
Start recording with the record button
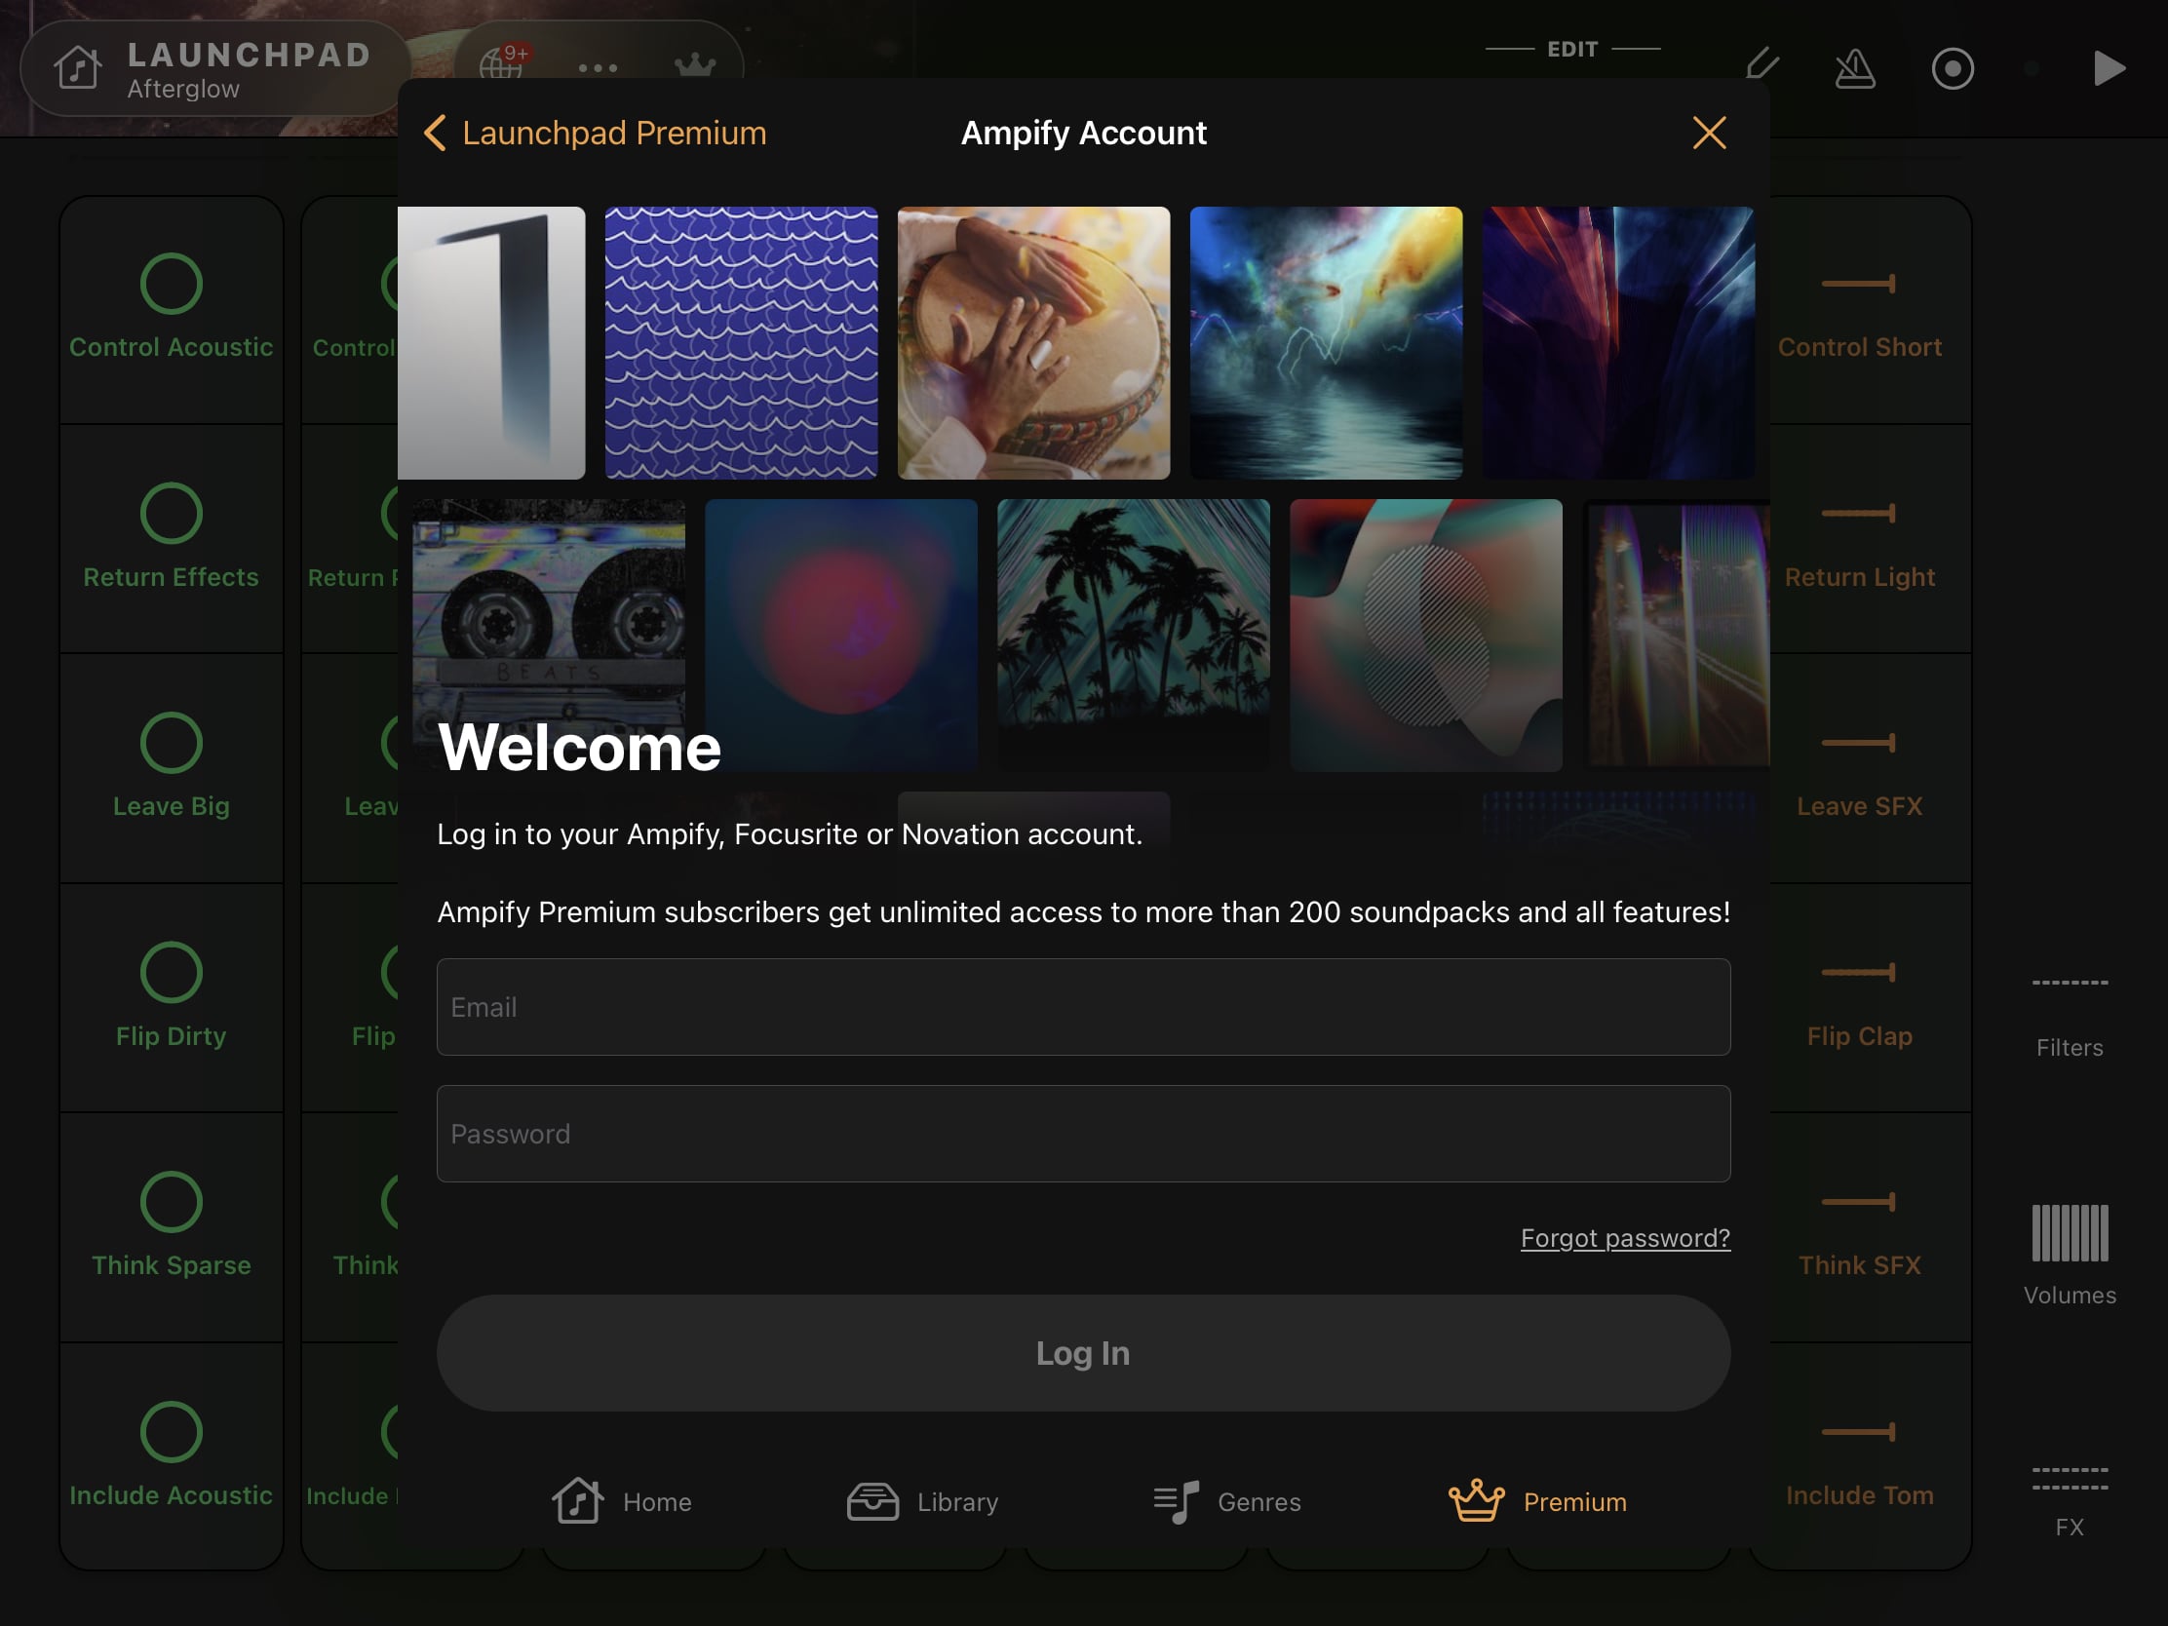tap(1953, 68)
